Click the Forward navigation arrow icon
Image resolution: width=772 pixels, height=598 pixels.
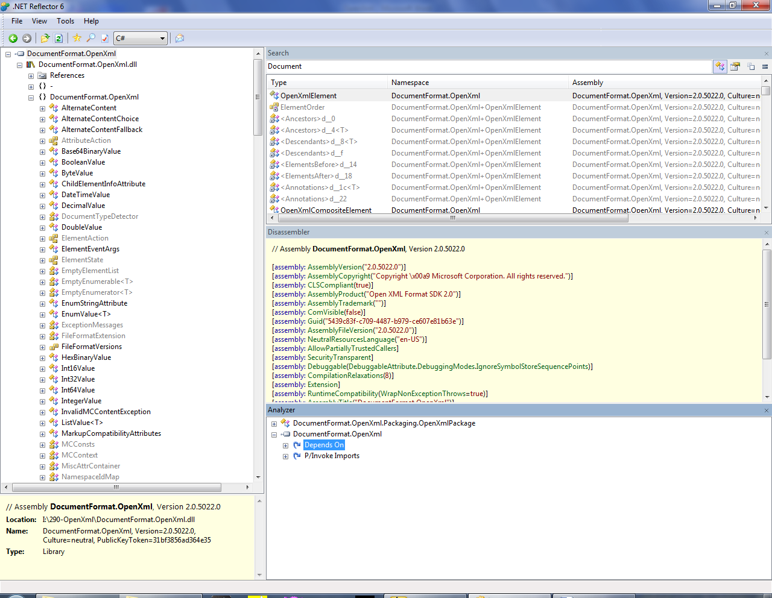point(27,38)
